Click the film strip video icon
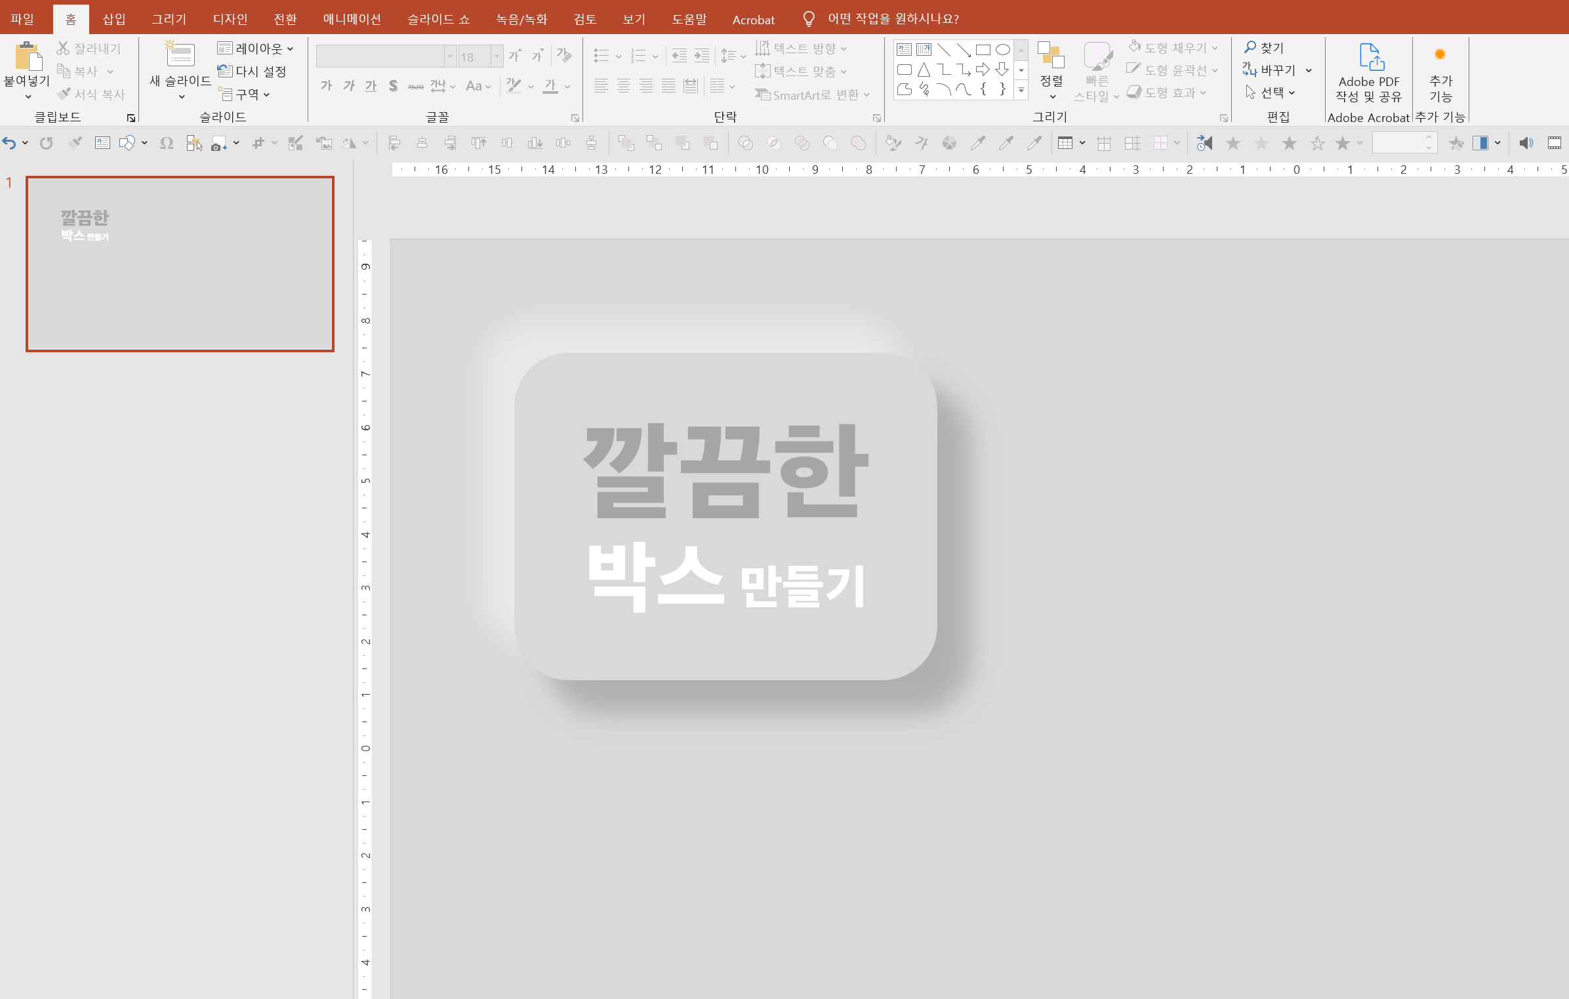Viewport: 1569px width, 999px height. click(x=1554, y=143)
